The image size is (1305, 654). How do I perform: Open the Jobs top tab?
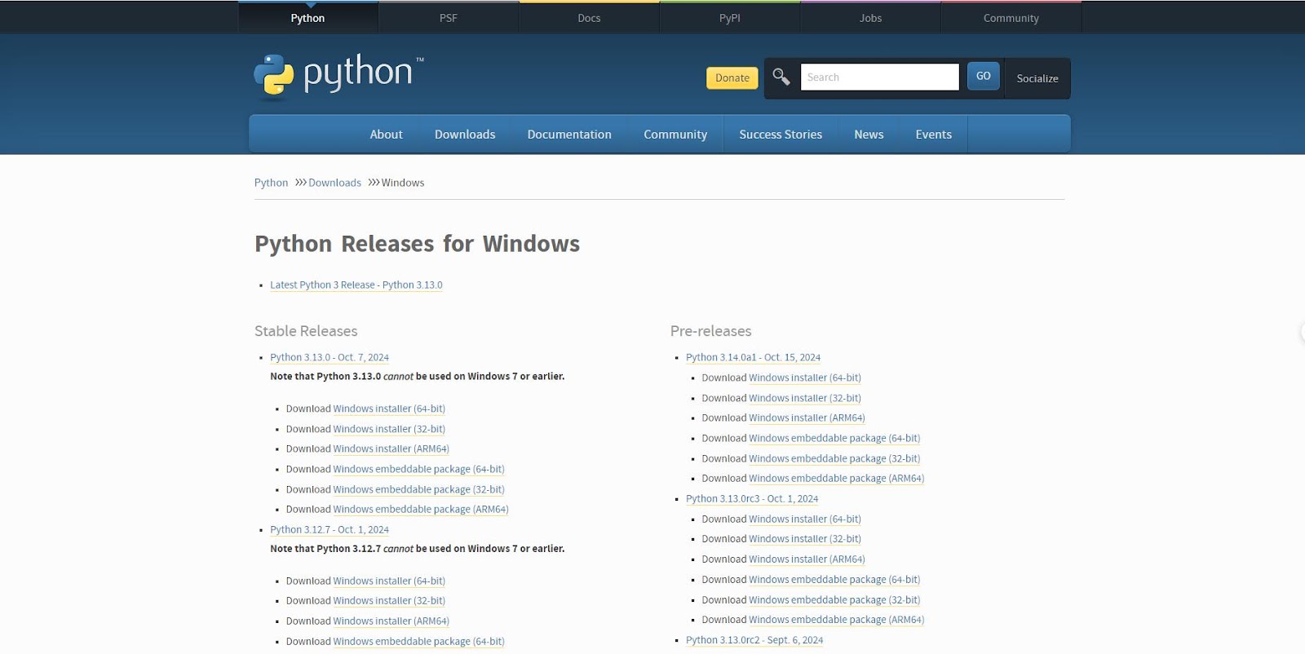pyautogui.click(x=870, y=18)
